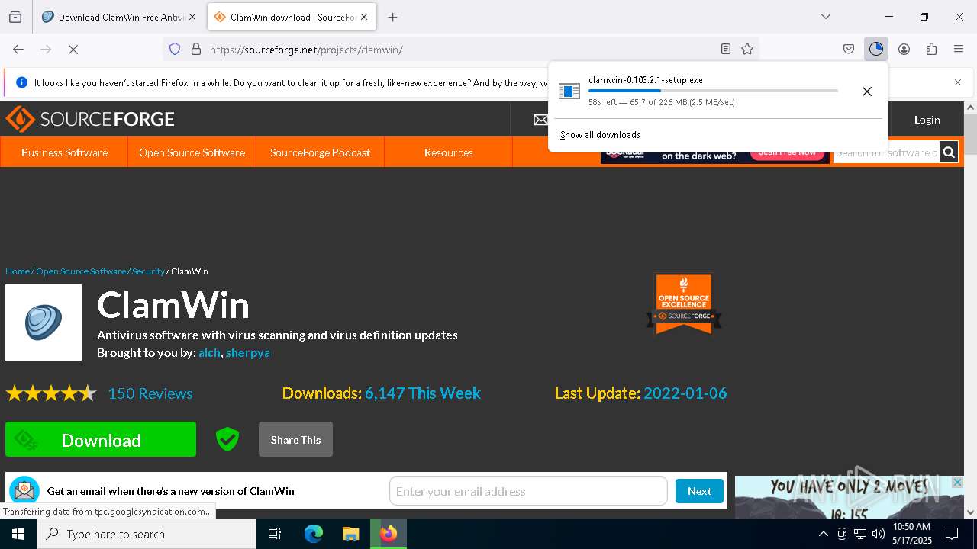Go back to the previous page
Image resolution: width=977 pixels, height=549 pixels.
pos(18,49)
